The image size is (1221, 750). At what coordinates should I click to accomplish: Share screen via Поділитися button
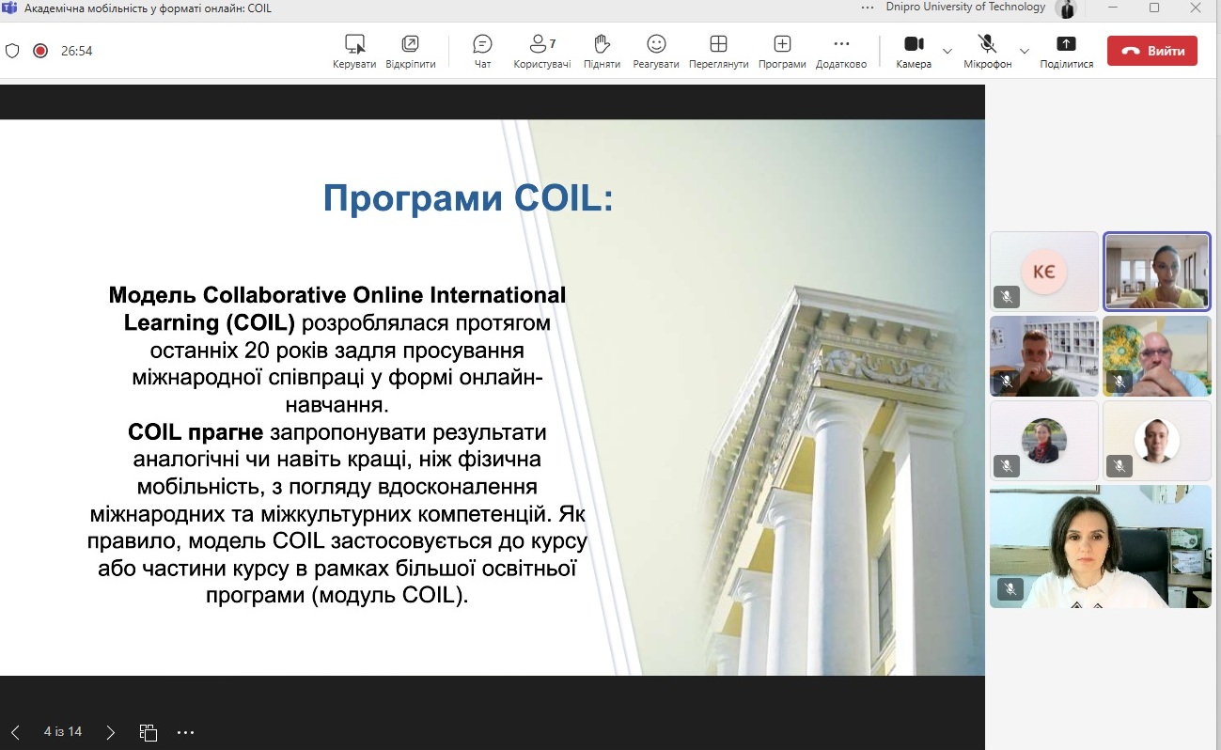point(1066,51)
